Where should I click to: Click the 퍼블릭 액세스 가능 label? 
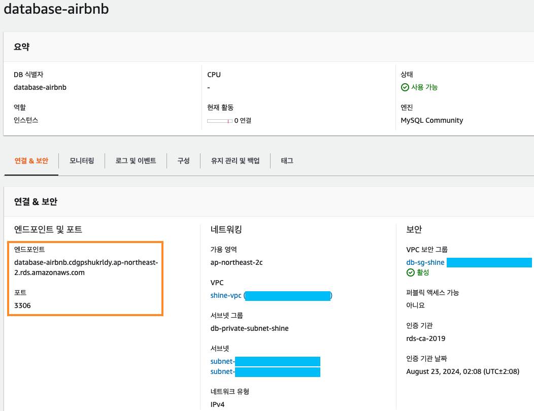[432, 292]
